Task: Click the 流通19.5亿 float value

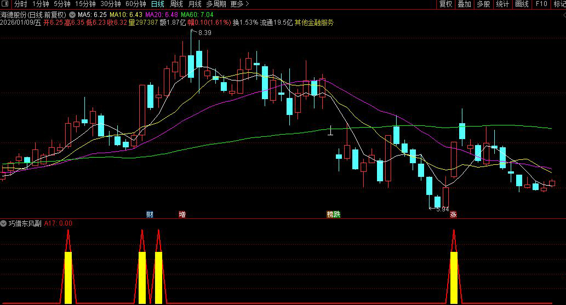Action: [x=276, y=22]
